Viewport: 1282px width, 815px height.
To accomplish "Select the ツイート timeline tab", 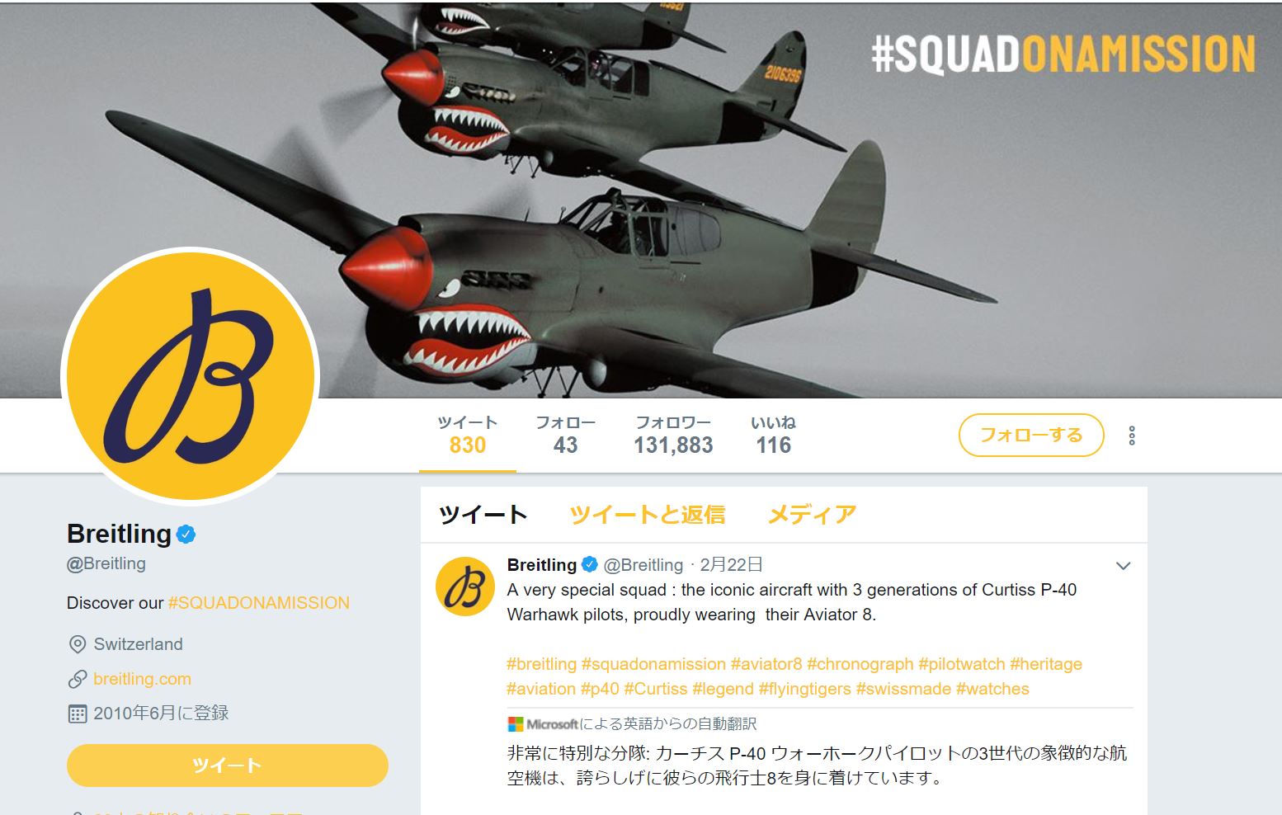I will coord(483,515).
